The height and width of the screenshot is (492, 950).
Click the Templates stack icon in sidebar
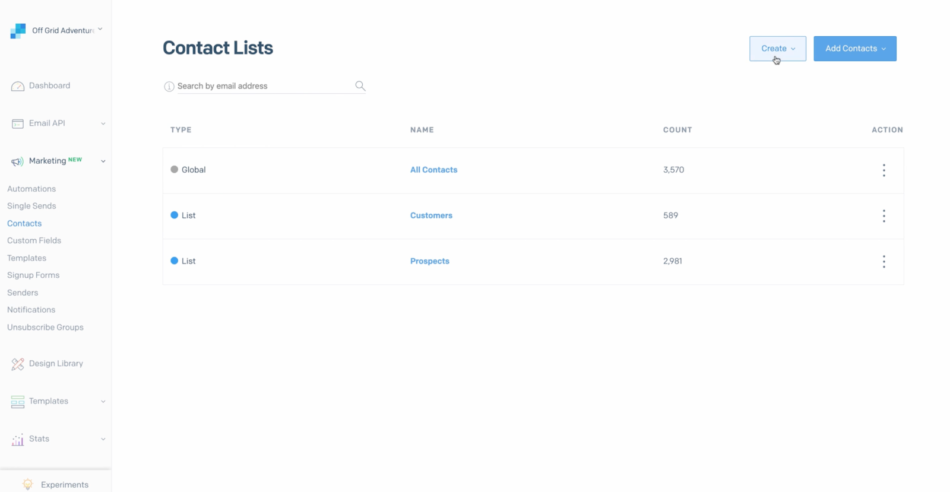point(17,401)
